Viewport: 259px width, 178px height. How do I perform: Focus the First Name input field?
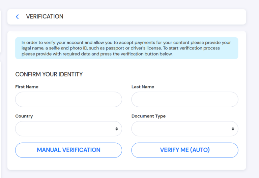[68, 100]
